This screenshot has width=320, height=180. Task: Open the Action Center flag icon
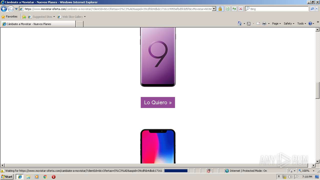click(296, 177)
